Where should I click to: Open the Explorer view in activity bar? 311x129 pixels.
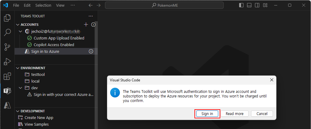pos(7,18)
